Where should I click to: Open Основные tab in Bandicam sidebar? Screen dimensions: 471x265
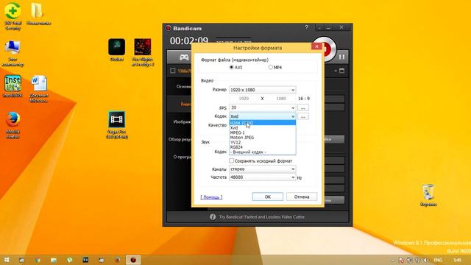coord(180,87)
